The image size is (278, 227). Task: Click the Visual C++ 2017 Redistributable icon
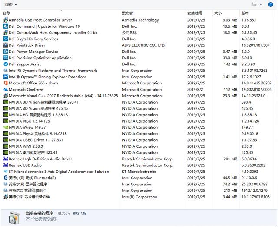6,96
